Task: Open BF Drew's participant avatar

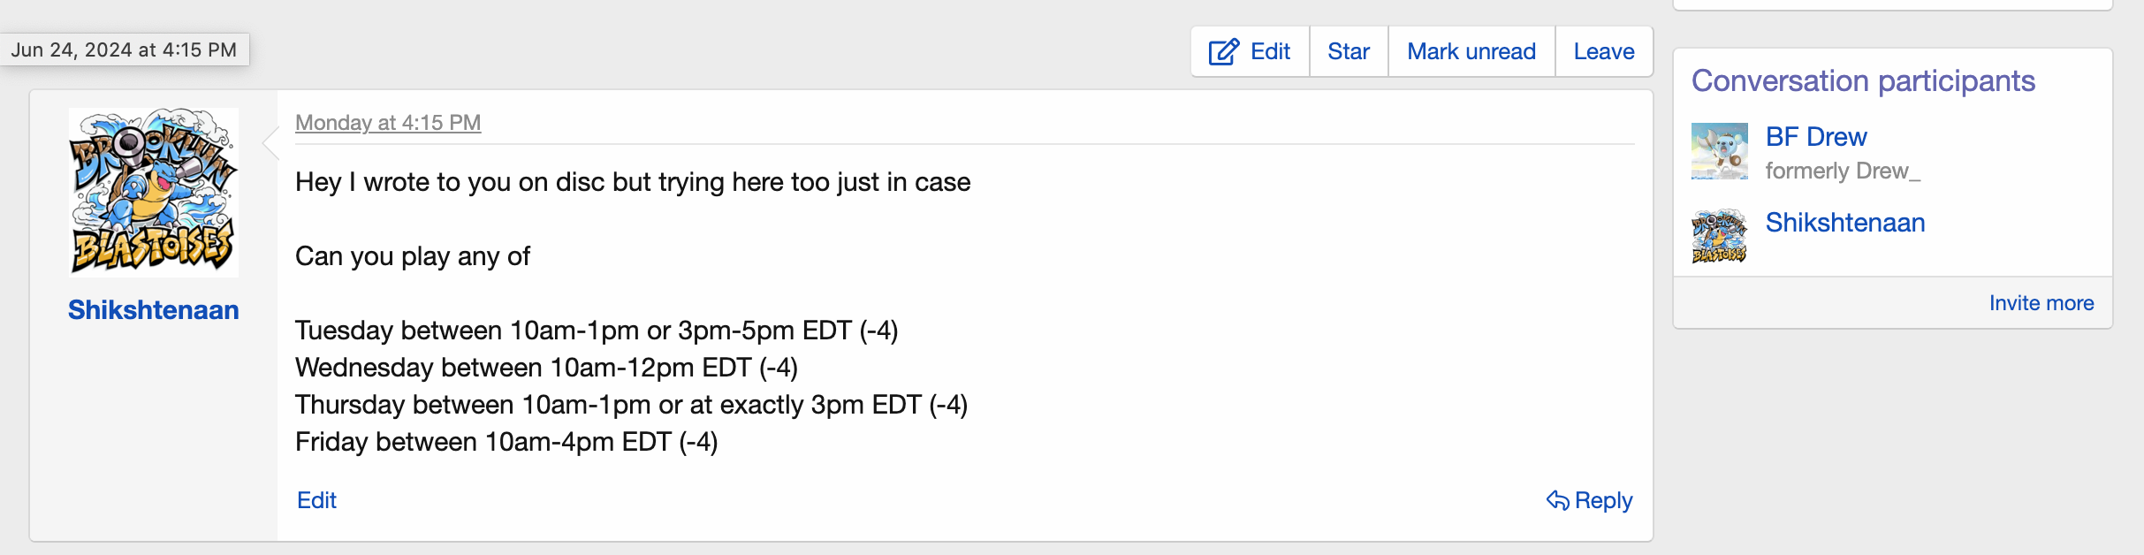Action: pyautogui.click(x=1719, y=151)
